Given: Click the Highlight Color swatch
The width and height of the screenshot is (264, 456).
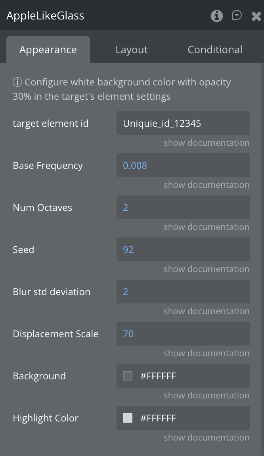Looking at the screenshot, I should 128,418.
